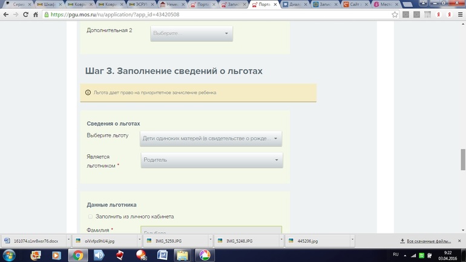Viewport: 466px width, 262px height.
Task: Switch to the 'Шкаф' browser tab
Action: [48, 4]
